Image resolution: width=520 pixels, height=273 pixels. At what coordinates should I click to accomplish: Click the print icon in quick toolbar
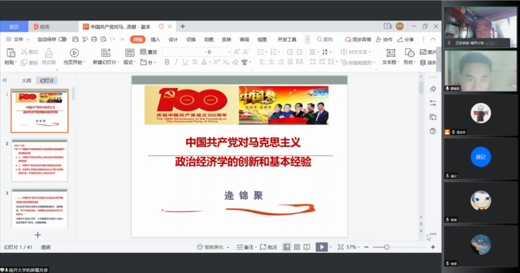point(94,39)
